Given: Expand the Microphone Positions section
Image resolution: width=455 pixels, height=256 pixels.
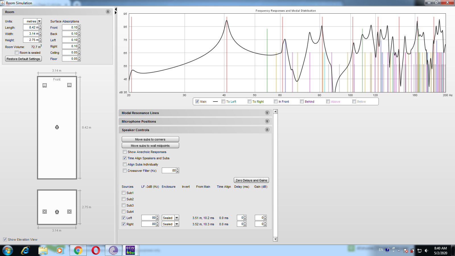Looking at the screenshot, I should click(267, 121).
